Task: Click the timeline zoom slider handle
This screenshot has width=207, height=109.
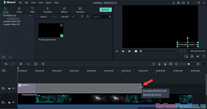Action: click(x=189, y=64)
